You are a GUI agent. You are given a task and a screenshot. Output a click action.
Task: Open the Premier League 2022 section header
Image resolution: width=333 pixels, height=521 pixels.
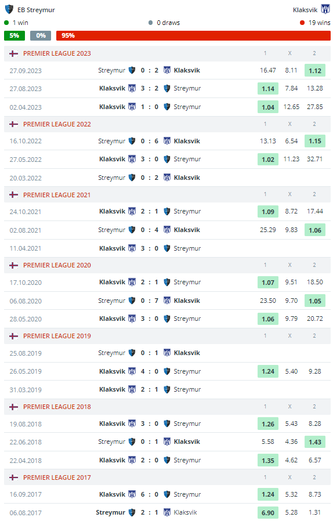click(167, 124)
